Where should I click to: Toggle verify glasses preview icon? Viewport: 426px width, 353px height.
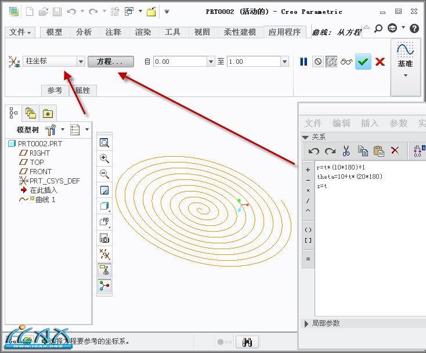(x=346, y=62)
